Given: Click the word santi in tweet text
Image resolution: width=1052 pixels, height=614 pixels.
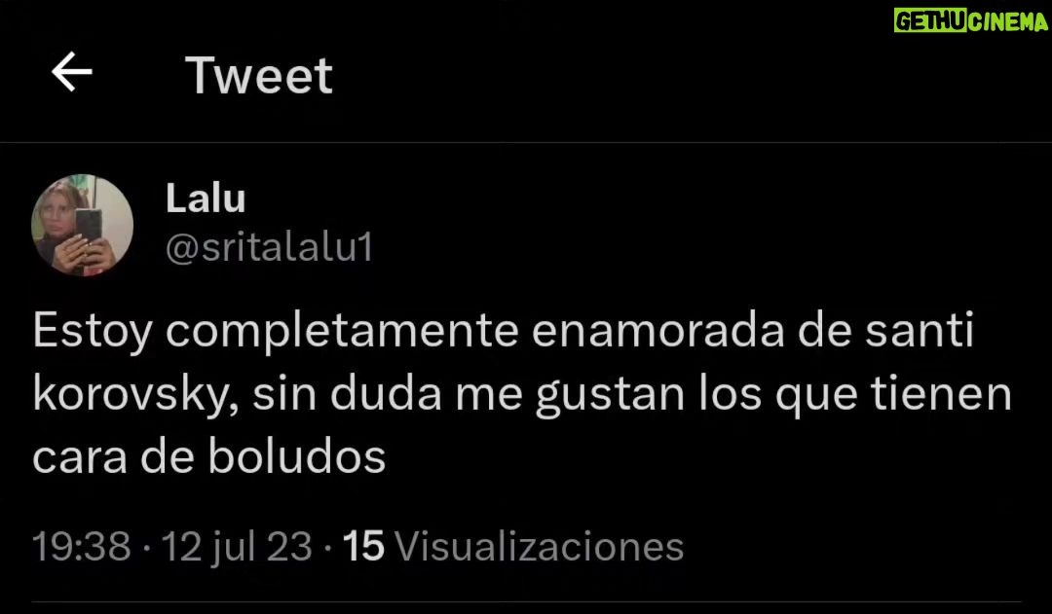Looking at the screenshot, I should 920,331.
